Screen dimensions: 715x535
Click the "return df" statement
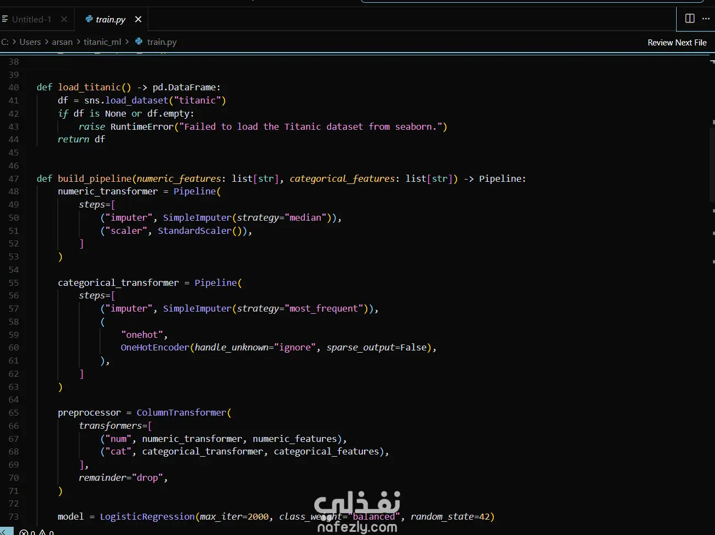[x=81, y=139]
